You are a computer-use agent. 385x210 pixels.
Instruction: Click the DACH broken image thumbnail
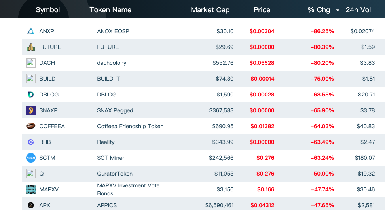coord(31,63)
